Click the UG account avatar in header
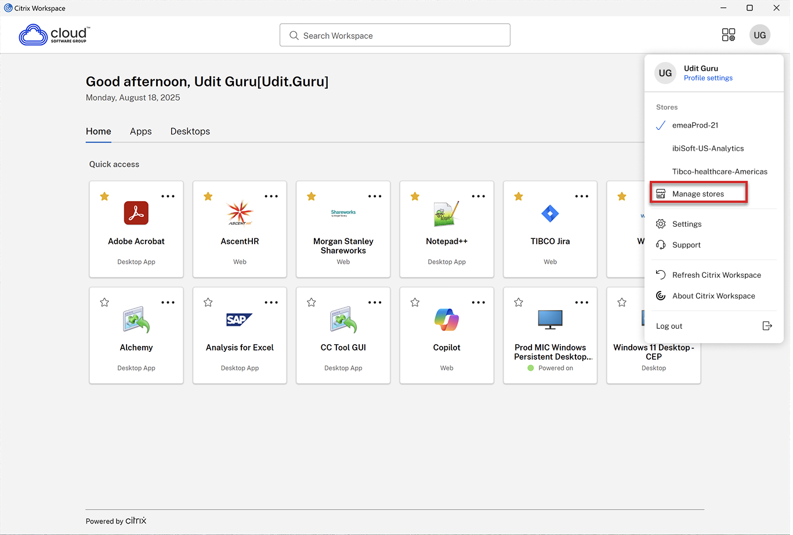This screenshot has height=535, width=793. (x=760, y=35)
